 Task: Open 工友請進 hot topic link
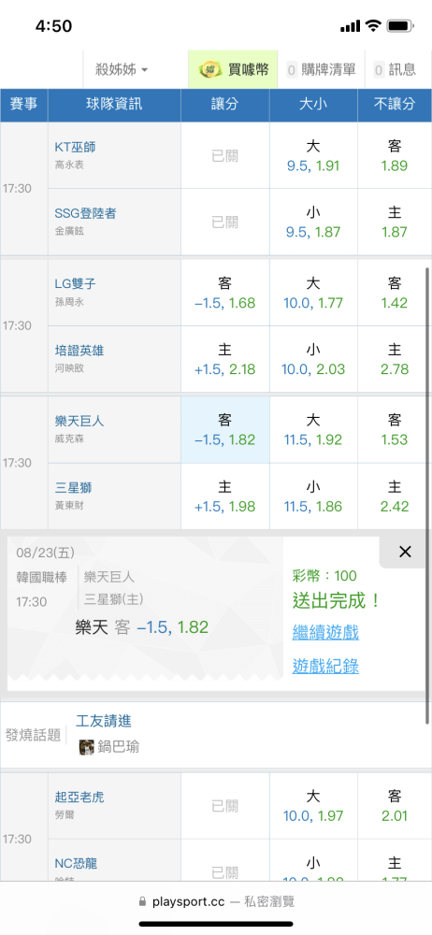click(x=104, y=721)
